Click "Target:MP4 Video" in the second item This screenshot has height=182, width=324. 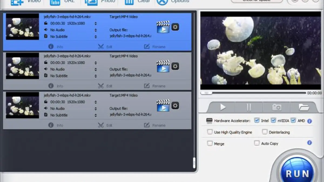[x=123, y=56]
